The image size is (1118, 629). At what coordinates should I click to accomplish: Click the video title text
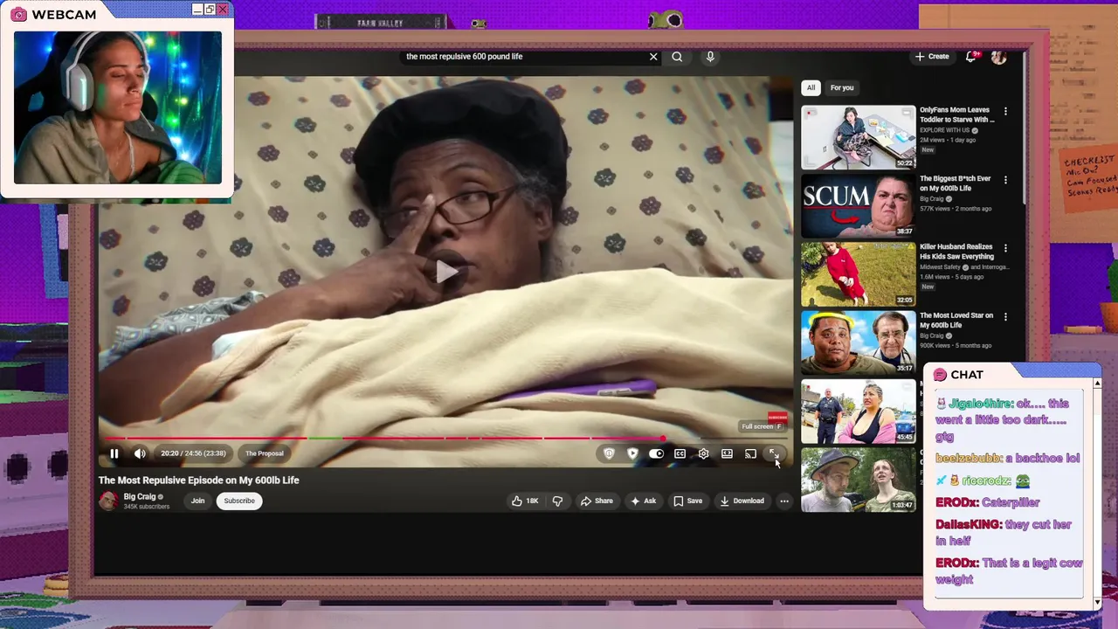pos(198,480)
